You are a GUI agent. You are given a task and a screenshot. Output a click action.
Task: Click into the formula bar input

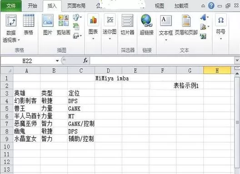[x=162, y=60]
